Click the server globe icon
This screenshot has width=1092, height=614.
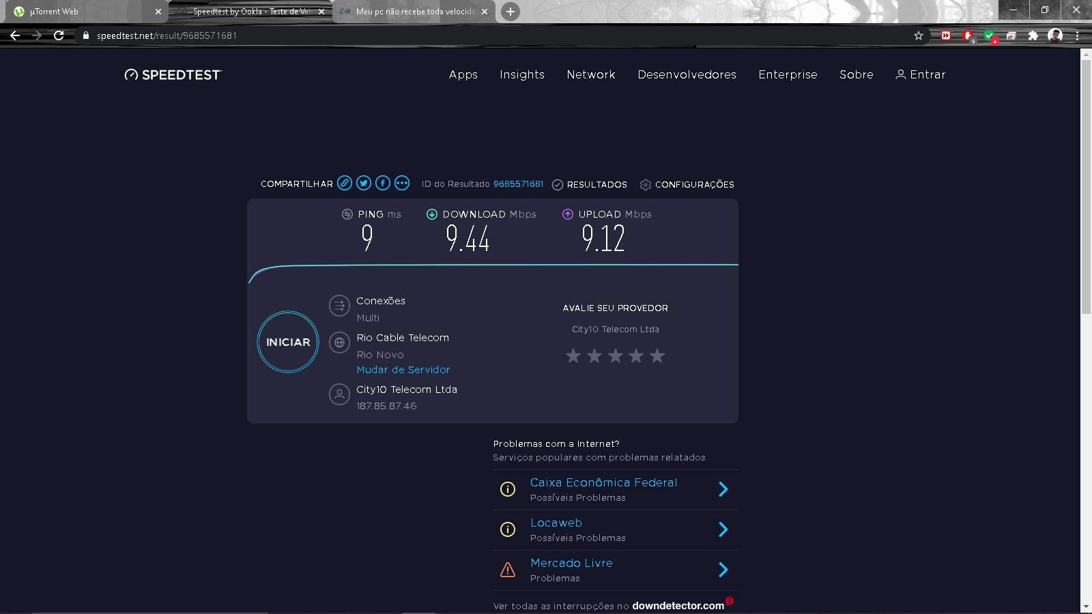(339, 342)
